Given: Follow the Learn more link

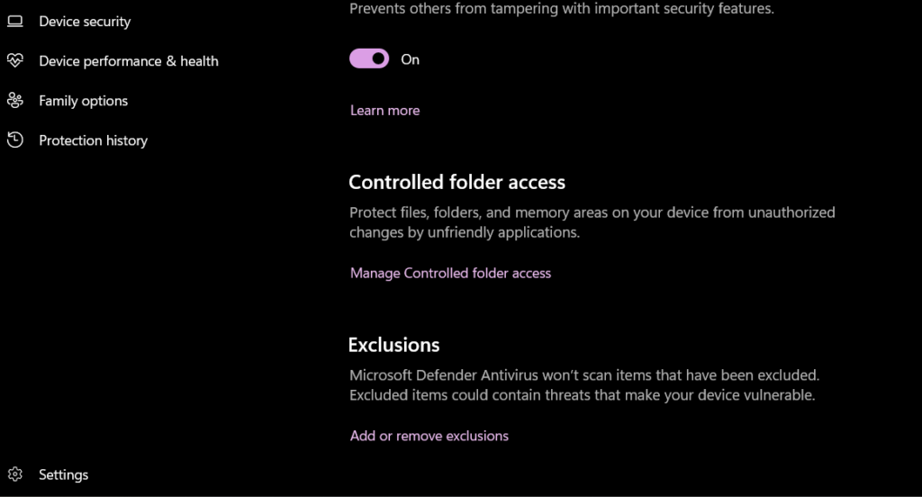Looking at the screenshot, I should pos(384,110).
